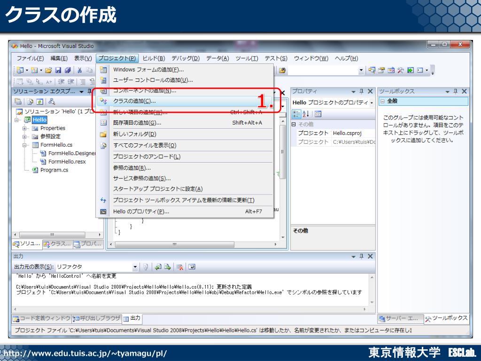This screenshot has height=361, width=481.
Task: Open Toolbox panel window position dropdown arrow
Action: [448, 92]
